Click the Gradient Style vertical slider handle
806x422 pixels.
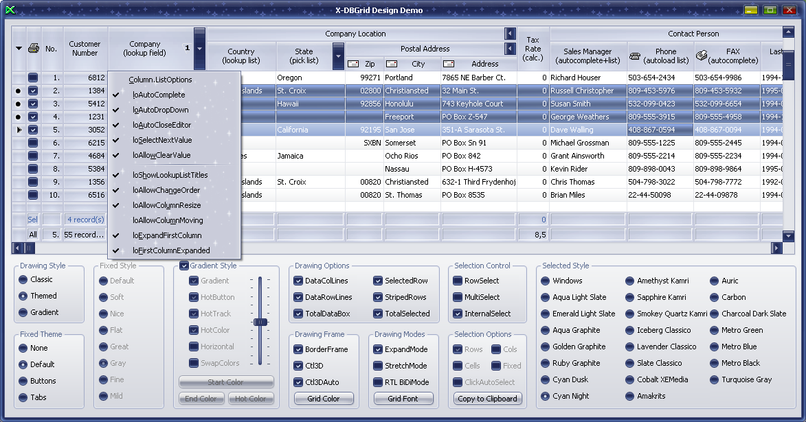coord(260,322)
